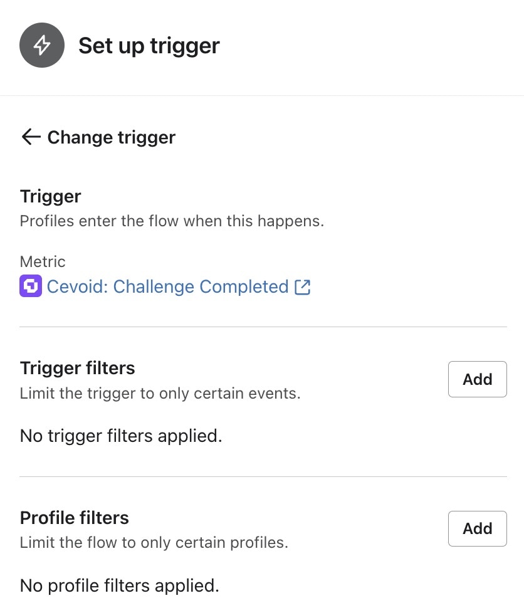Image resolution: width=524 pixels, height=613 pixels.
Task: Select the Trigger section heading
Action: pyautogui.click(x=51, y=196)
